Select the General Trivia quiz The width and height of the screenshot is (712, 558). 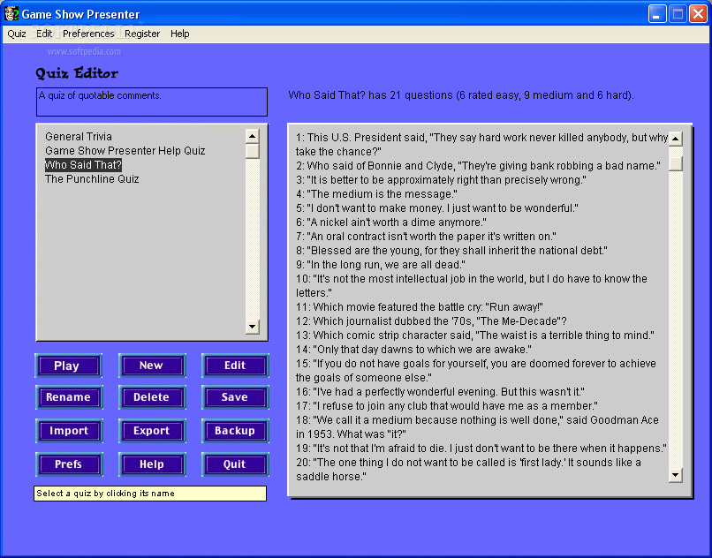pos(79,137)
